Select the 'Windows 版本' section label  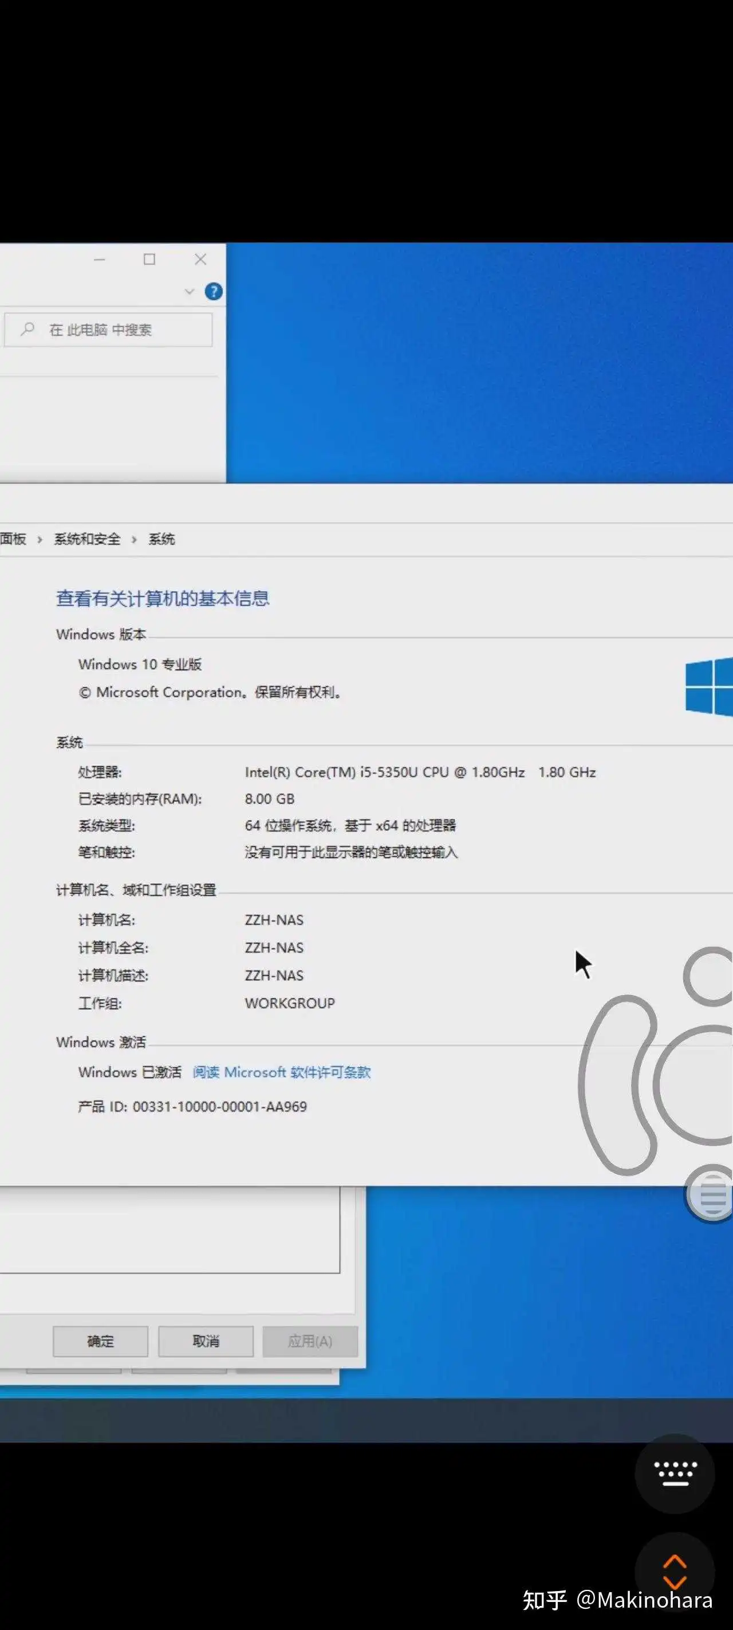click(x=101, y=634)
